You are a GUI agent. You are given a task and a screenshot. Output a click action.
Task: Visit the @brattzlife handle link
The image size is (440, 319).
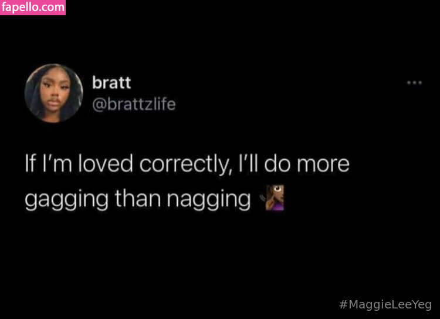(134, 104)
